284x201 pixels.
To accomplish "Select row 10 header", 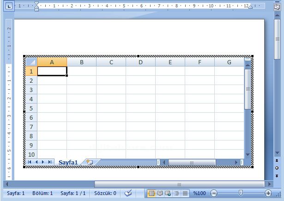I will tap(31, 154).
